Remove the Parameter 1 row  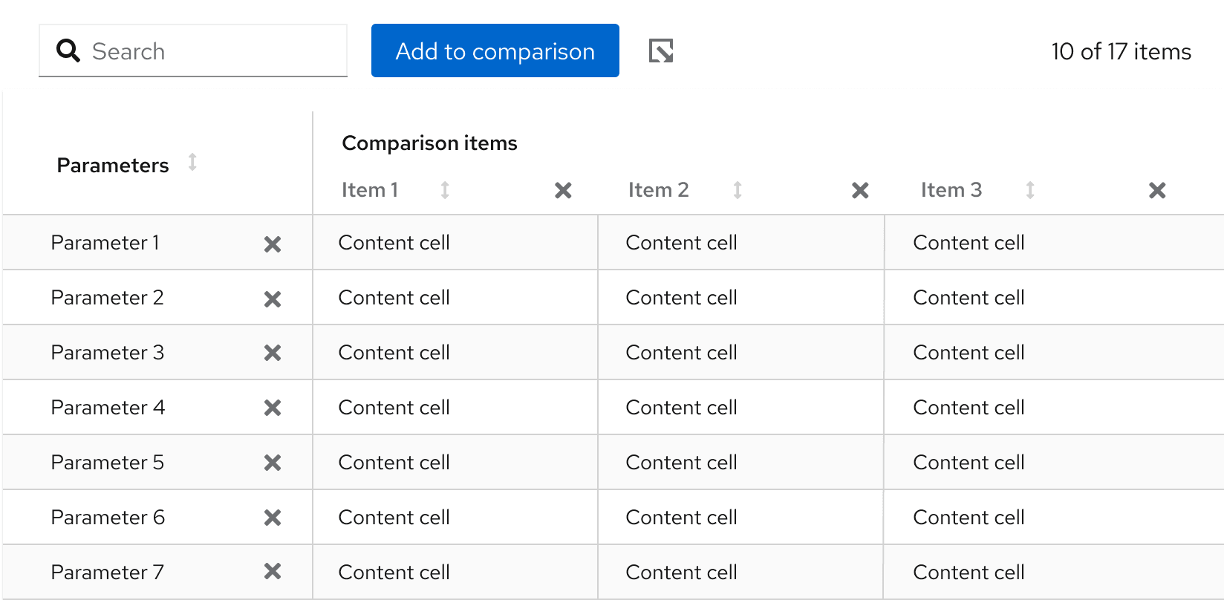pyautogui.click(x=273, y=244)
